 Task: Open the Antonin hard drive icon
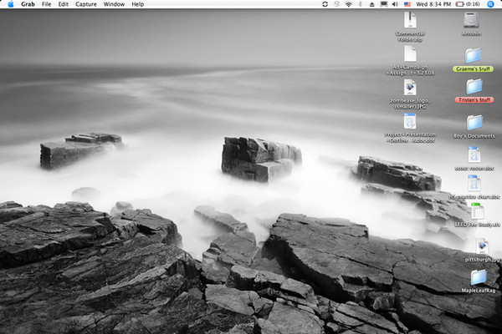click(471, 19)
